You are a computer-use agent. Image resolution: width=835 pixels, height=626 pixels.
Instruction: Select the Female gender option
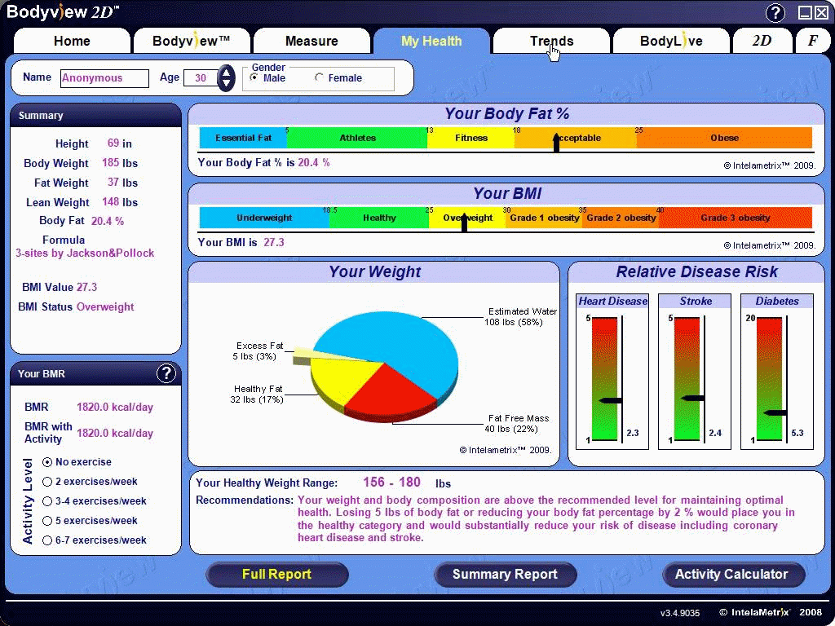tap(319, 77)
